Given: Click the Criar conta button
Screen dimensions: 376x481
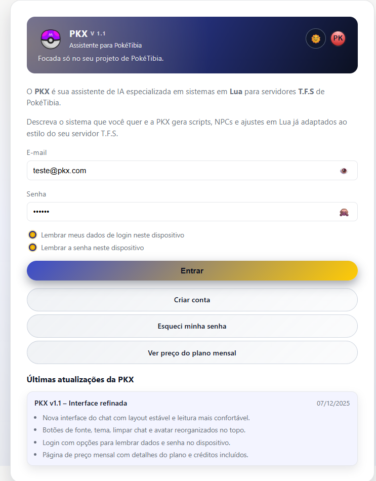Looking at the screenshot, I should 192,300.
